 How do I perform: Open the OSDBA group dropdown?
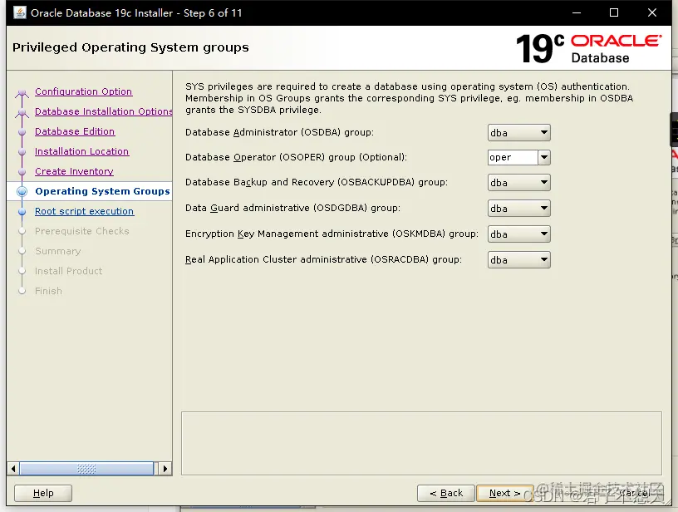(x=518, y=133)
